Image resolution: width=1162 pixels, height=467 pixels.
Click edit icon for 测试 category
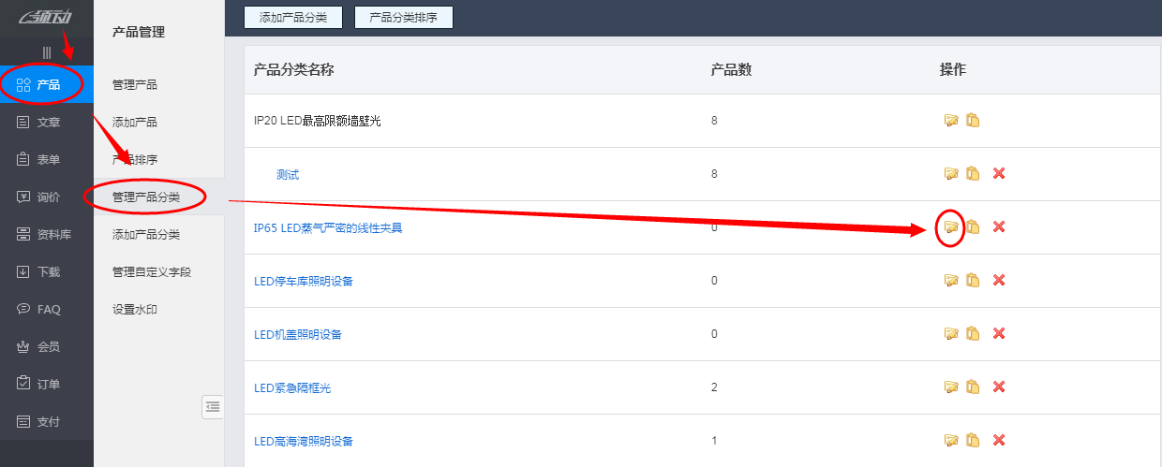(951, 174)
